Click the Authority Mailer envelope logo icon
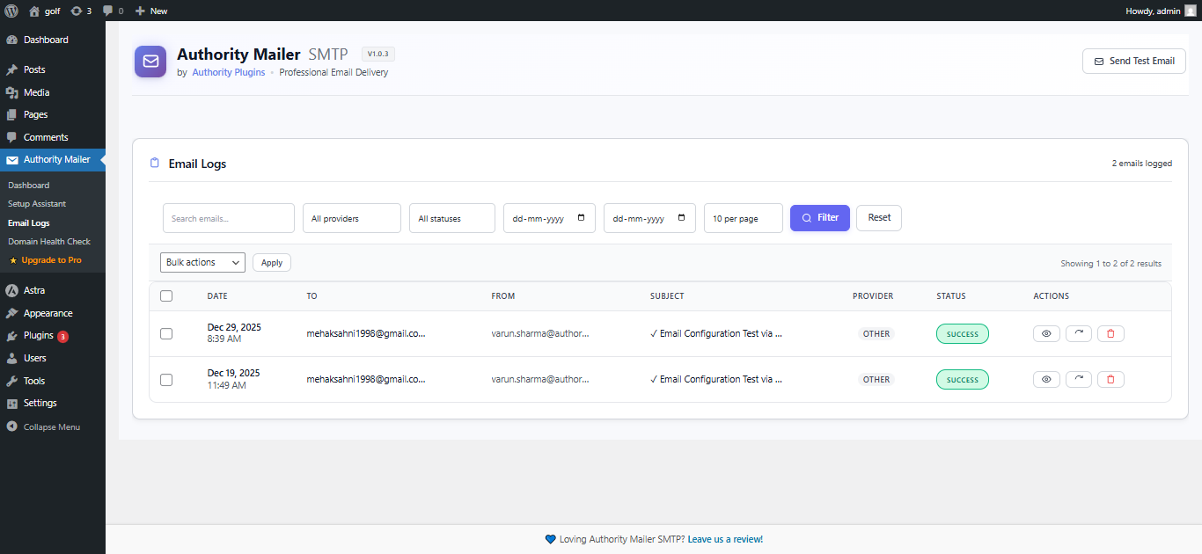 tap(150, 62)
